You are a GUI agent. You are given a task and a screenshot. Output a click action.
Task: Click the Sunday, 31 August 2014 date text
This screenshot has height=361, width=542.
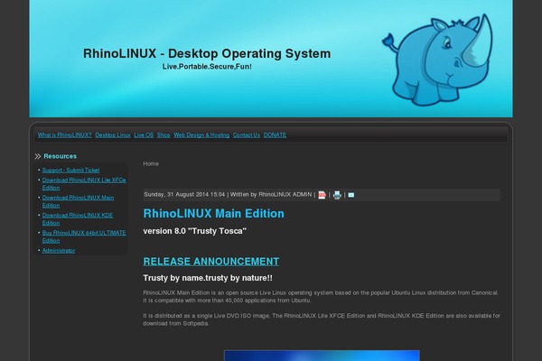[x=184, y=195]
